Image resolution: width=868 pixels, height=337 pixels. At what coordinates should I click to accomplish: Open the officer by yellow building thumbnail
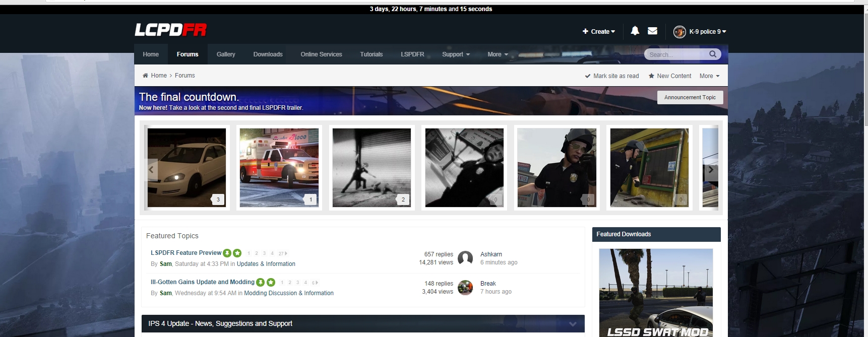[649, 168]
